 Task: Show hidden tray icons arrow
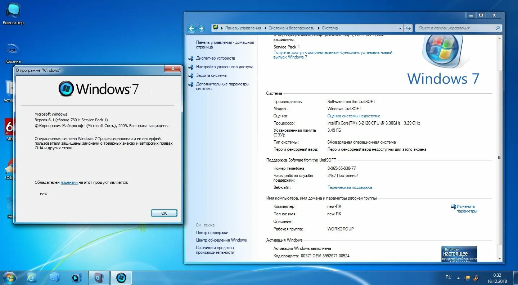click(x=458, y=278)
